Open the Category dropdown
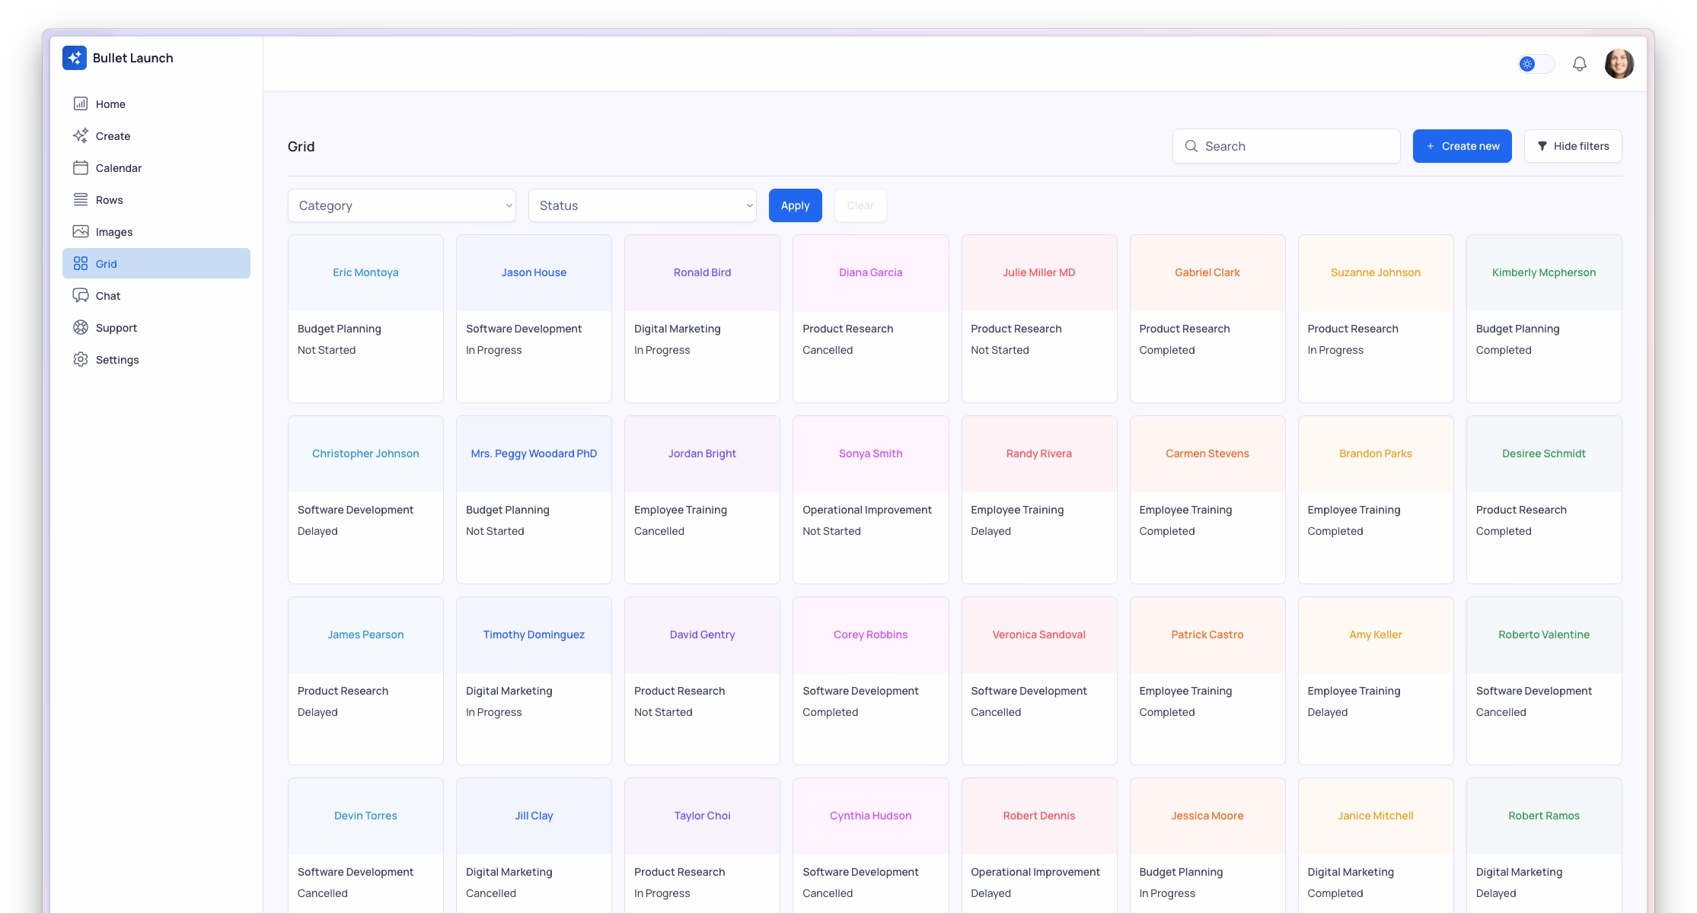The image size is (1697, 913). (x=401, y=205)
